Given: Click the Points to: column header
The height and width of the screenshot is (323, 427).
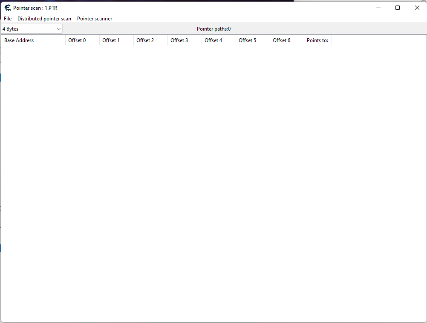Looking at the screenshot, I should coord(317,40).
